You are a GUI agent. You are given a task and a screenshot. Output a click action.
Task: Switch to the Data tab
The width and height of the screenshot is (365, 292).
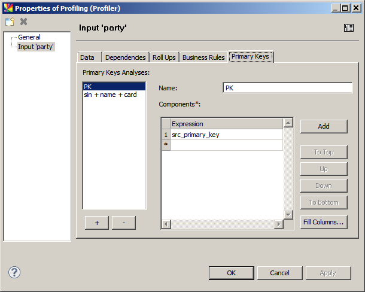tap(87, 57)
